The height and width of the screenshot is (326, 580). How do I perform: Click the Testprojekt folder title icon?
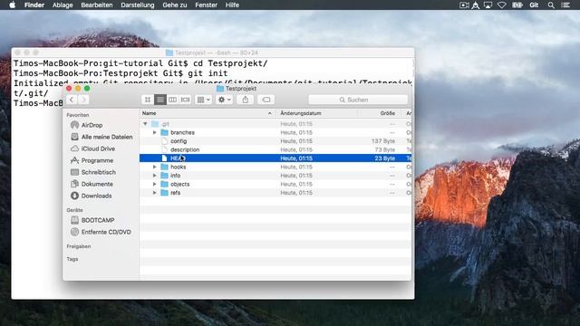(x=220, y=89)
